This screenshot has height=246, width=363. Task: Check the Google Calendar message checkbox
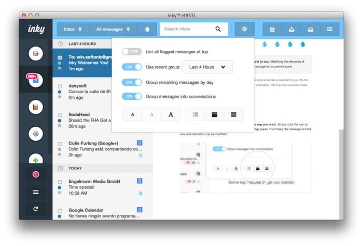60,211
